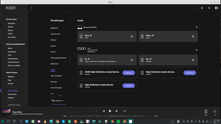Skip to previous track
Image resolution: width=221 pixels, height=124 pixels.
click(103, 111)
